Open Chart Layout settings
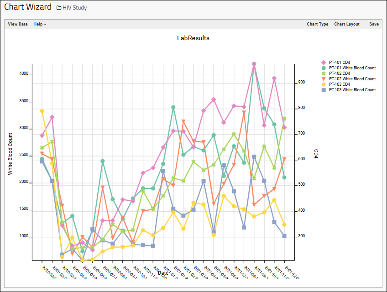 coord(346,24)
